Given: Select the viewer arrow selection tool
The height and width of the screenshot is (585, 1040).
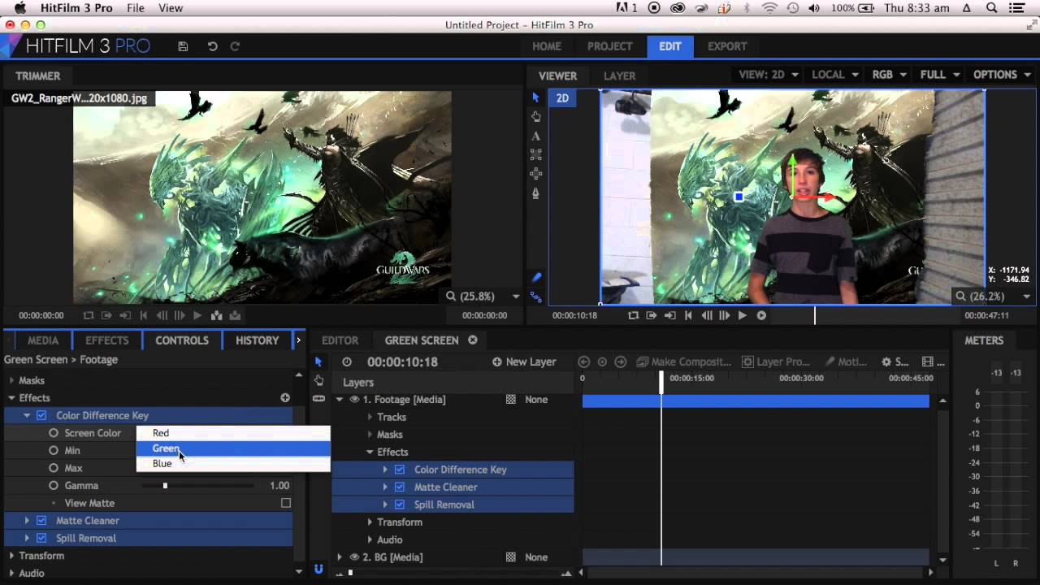Looking at the screenshot, I should pyautogui.click(x=535, y=97).
